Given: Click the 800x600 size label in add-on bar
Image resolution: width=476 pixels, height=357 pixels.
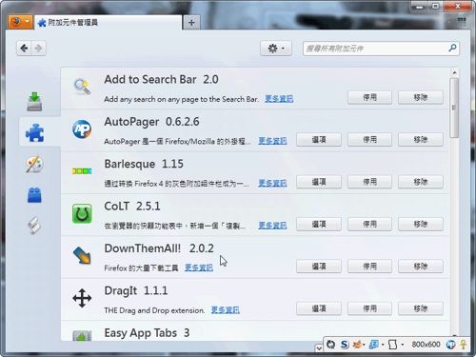Looking at the screenshot, I should [426, 345].
